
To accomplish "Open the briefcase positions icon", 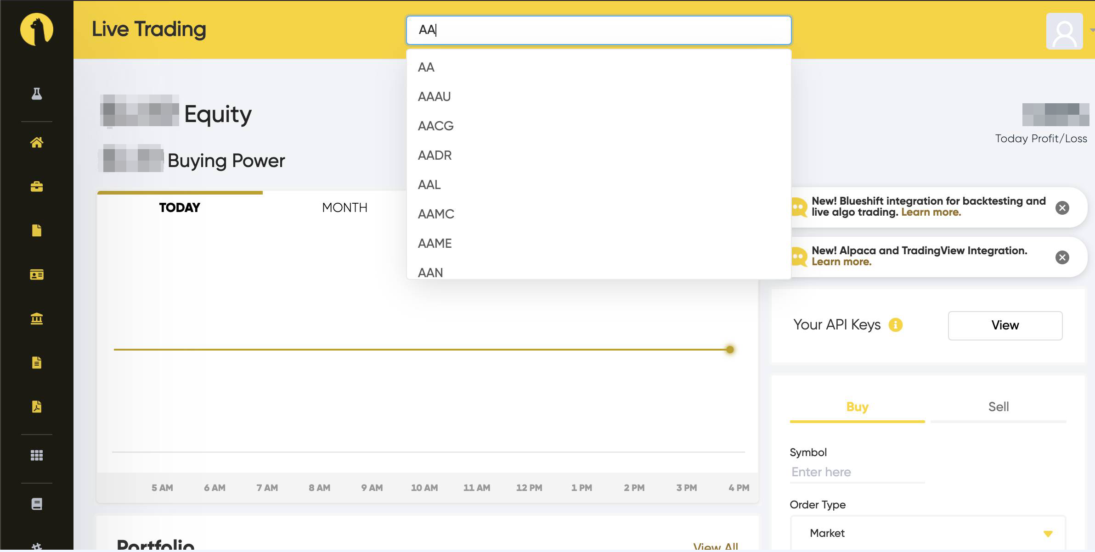I will 37,186.
